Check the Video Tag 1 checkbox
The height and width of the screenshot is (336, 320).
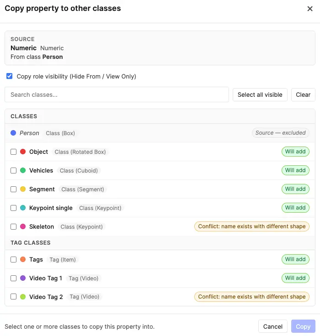[14, 278]
